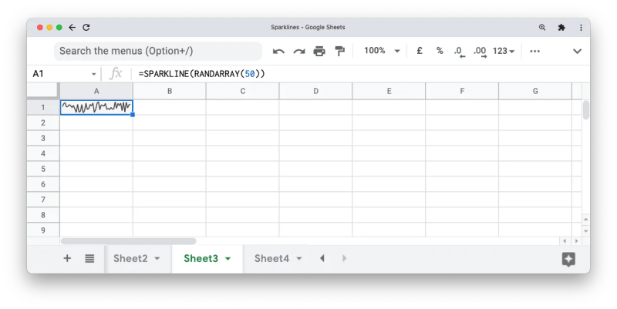Format as currency with pound icon
617x309 pixels.
420,51
